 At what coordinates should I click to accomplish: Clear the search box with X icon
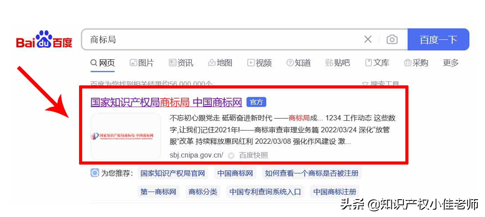coord(368,39)
